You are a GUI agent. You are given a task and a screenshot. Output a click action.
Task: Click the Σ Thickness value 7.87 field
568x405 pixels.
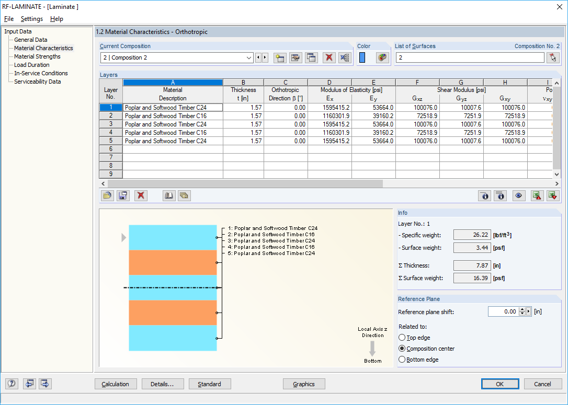(x=472, y=265)
